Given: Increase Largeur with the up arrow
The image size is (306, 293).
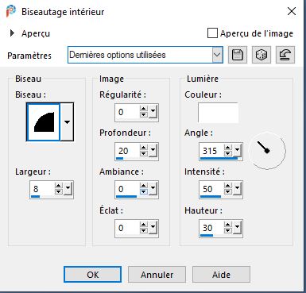Looking at the screenshot, I should (x=59, y=185).
